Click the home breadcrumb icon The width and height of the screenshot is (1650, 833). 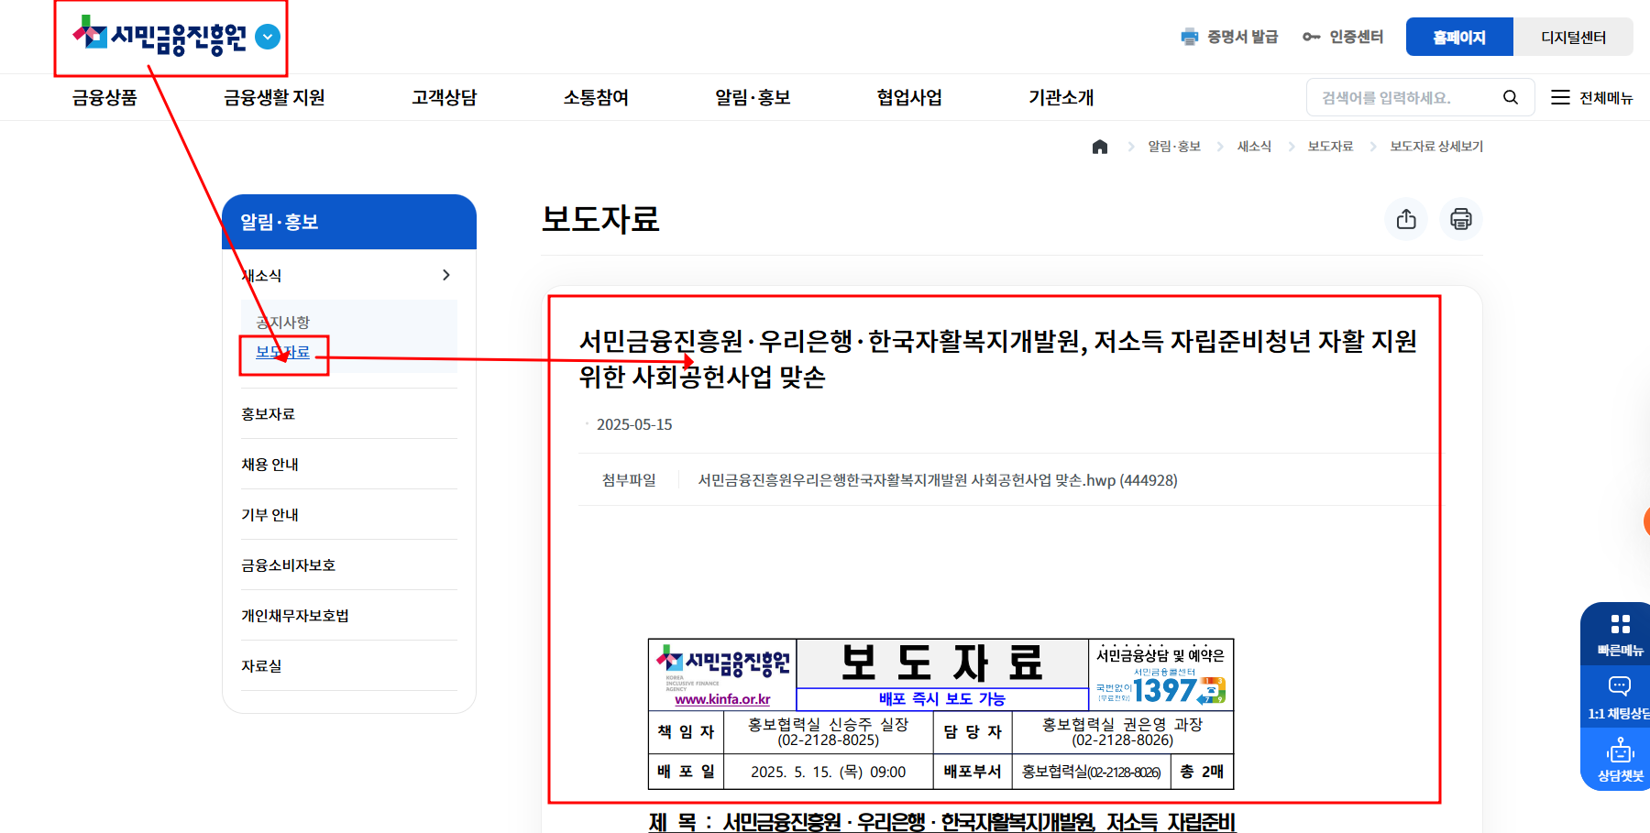1100,147
